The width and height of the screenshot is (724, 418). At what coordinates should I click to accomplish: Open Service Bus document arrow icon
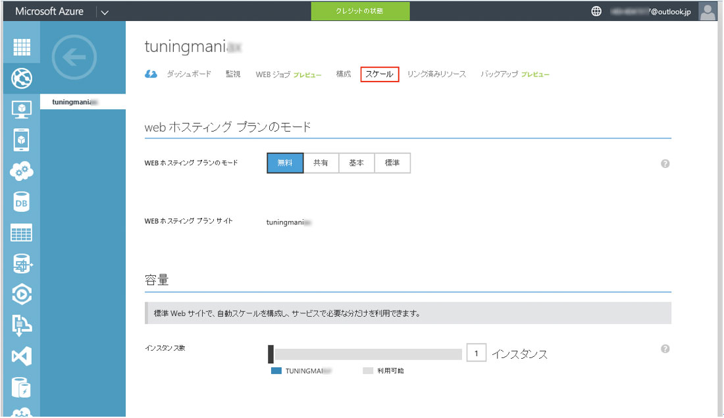point(22,325)
